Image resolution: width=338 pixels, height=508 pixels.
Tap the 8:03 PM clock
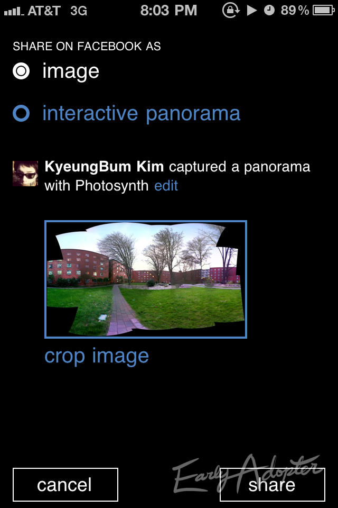coord(168,11)
